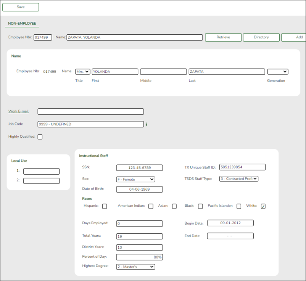This screenshot has height=281, width=306.
Task: Expand the Generation dropdown
Action: 277,72
